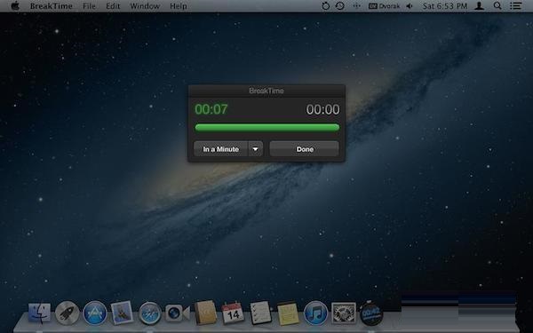Screen dimensions: 533x333
Task: Click the volume speaker icon
Action: tap(410, 6)
